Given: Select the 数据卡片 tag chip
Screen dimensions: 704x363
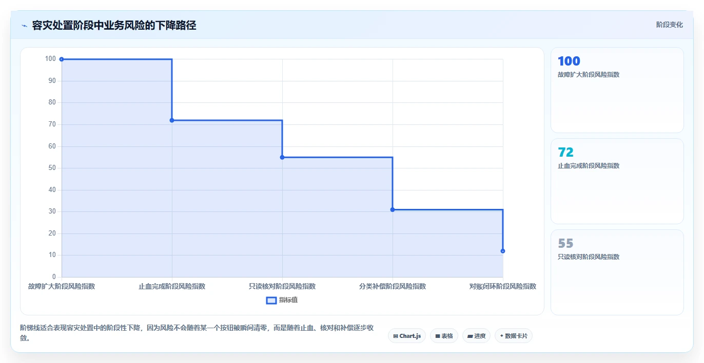Looking at the screenshot, I should (x=514, y=336).
